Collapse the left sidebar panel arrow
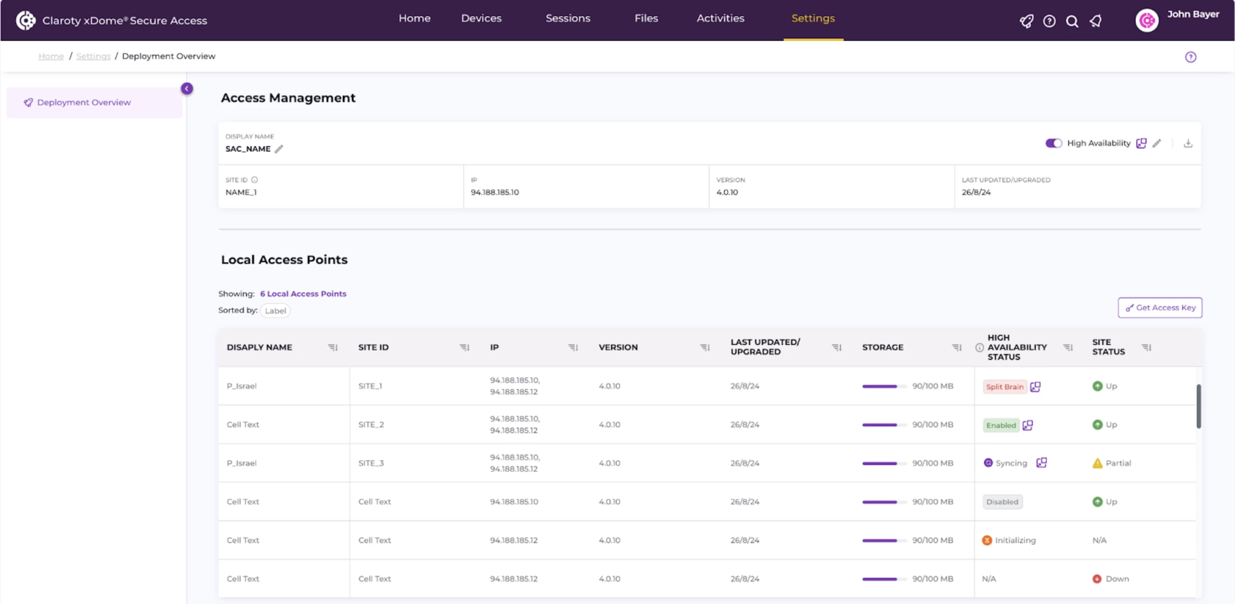 coord(186,89)
